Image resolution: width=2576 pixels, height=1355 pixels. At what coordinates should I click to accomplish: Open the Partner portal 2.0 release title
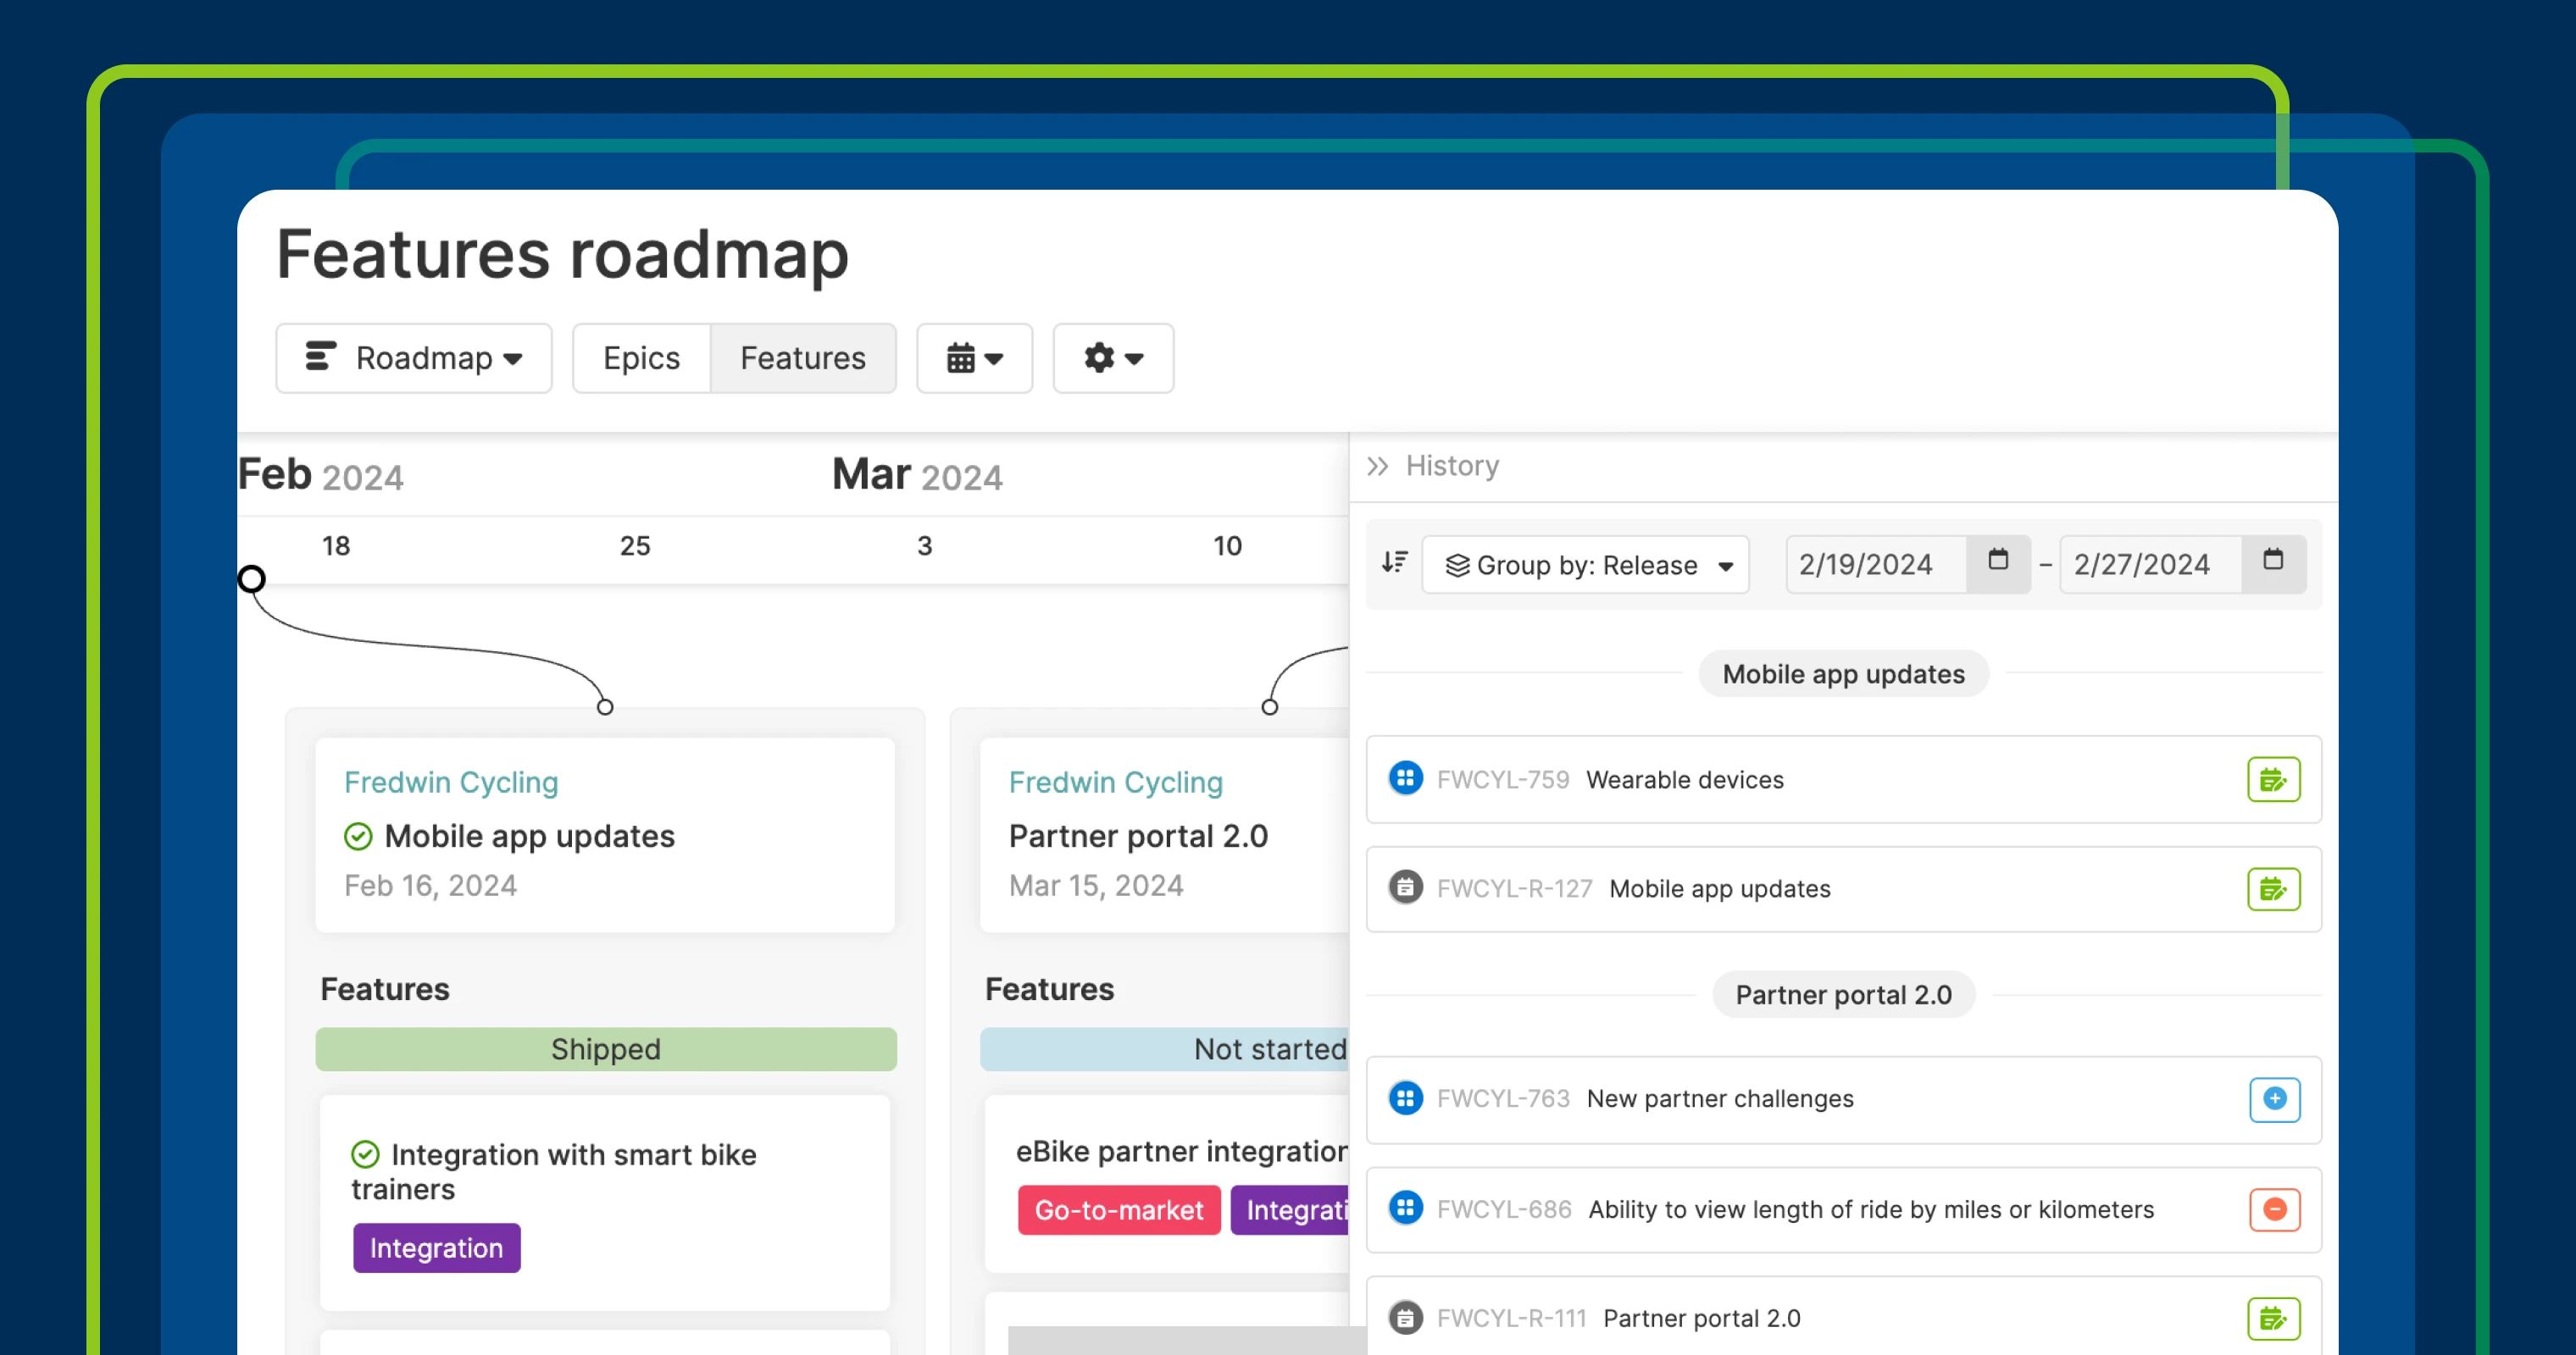pyautogui.click(x=1137, y=835)
